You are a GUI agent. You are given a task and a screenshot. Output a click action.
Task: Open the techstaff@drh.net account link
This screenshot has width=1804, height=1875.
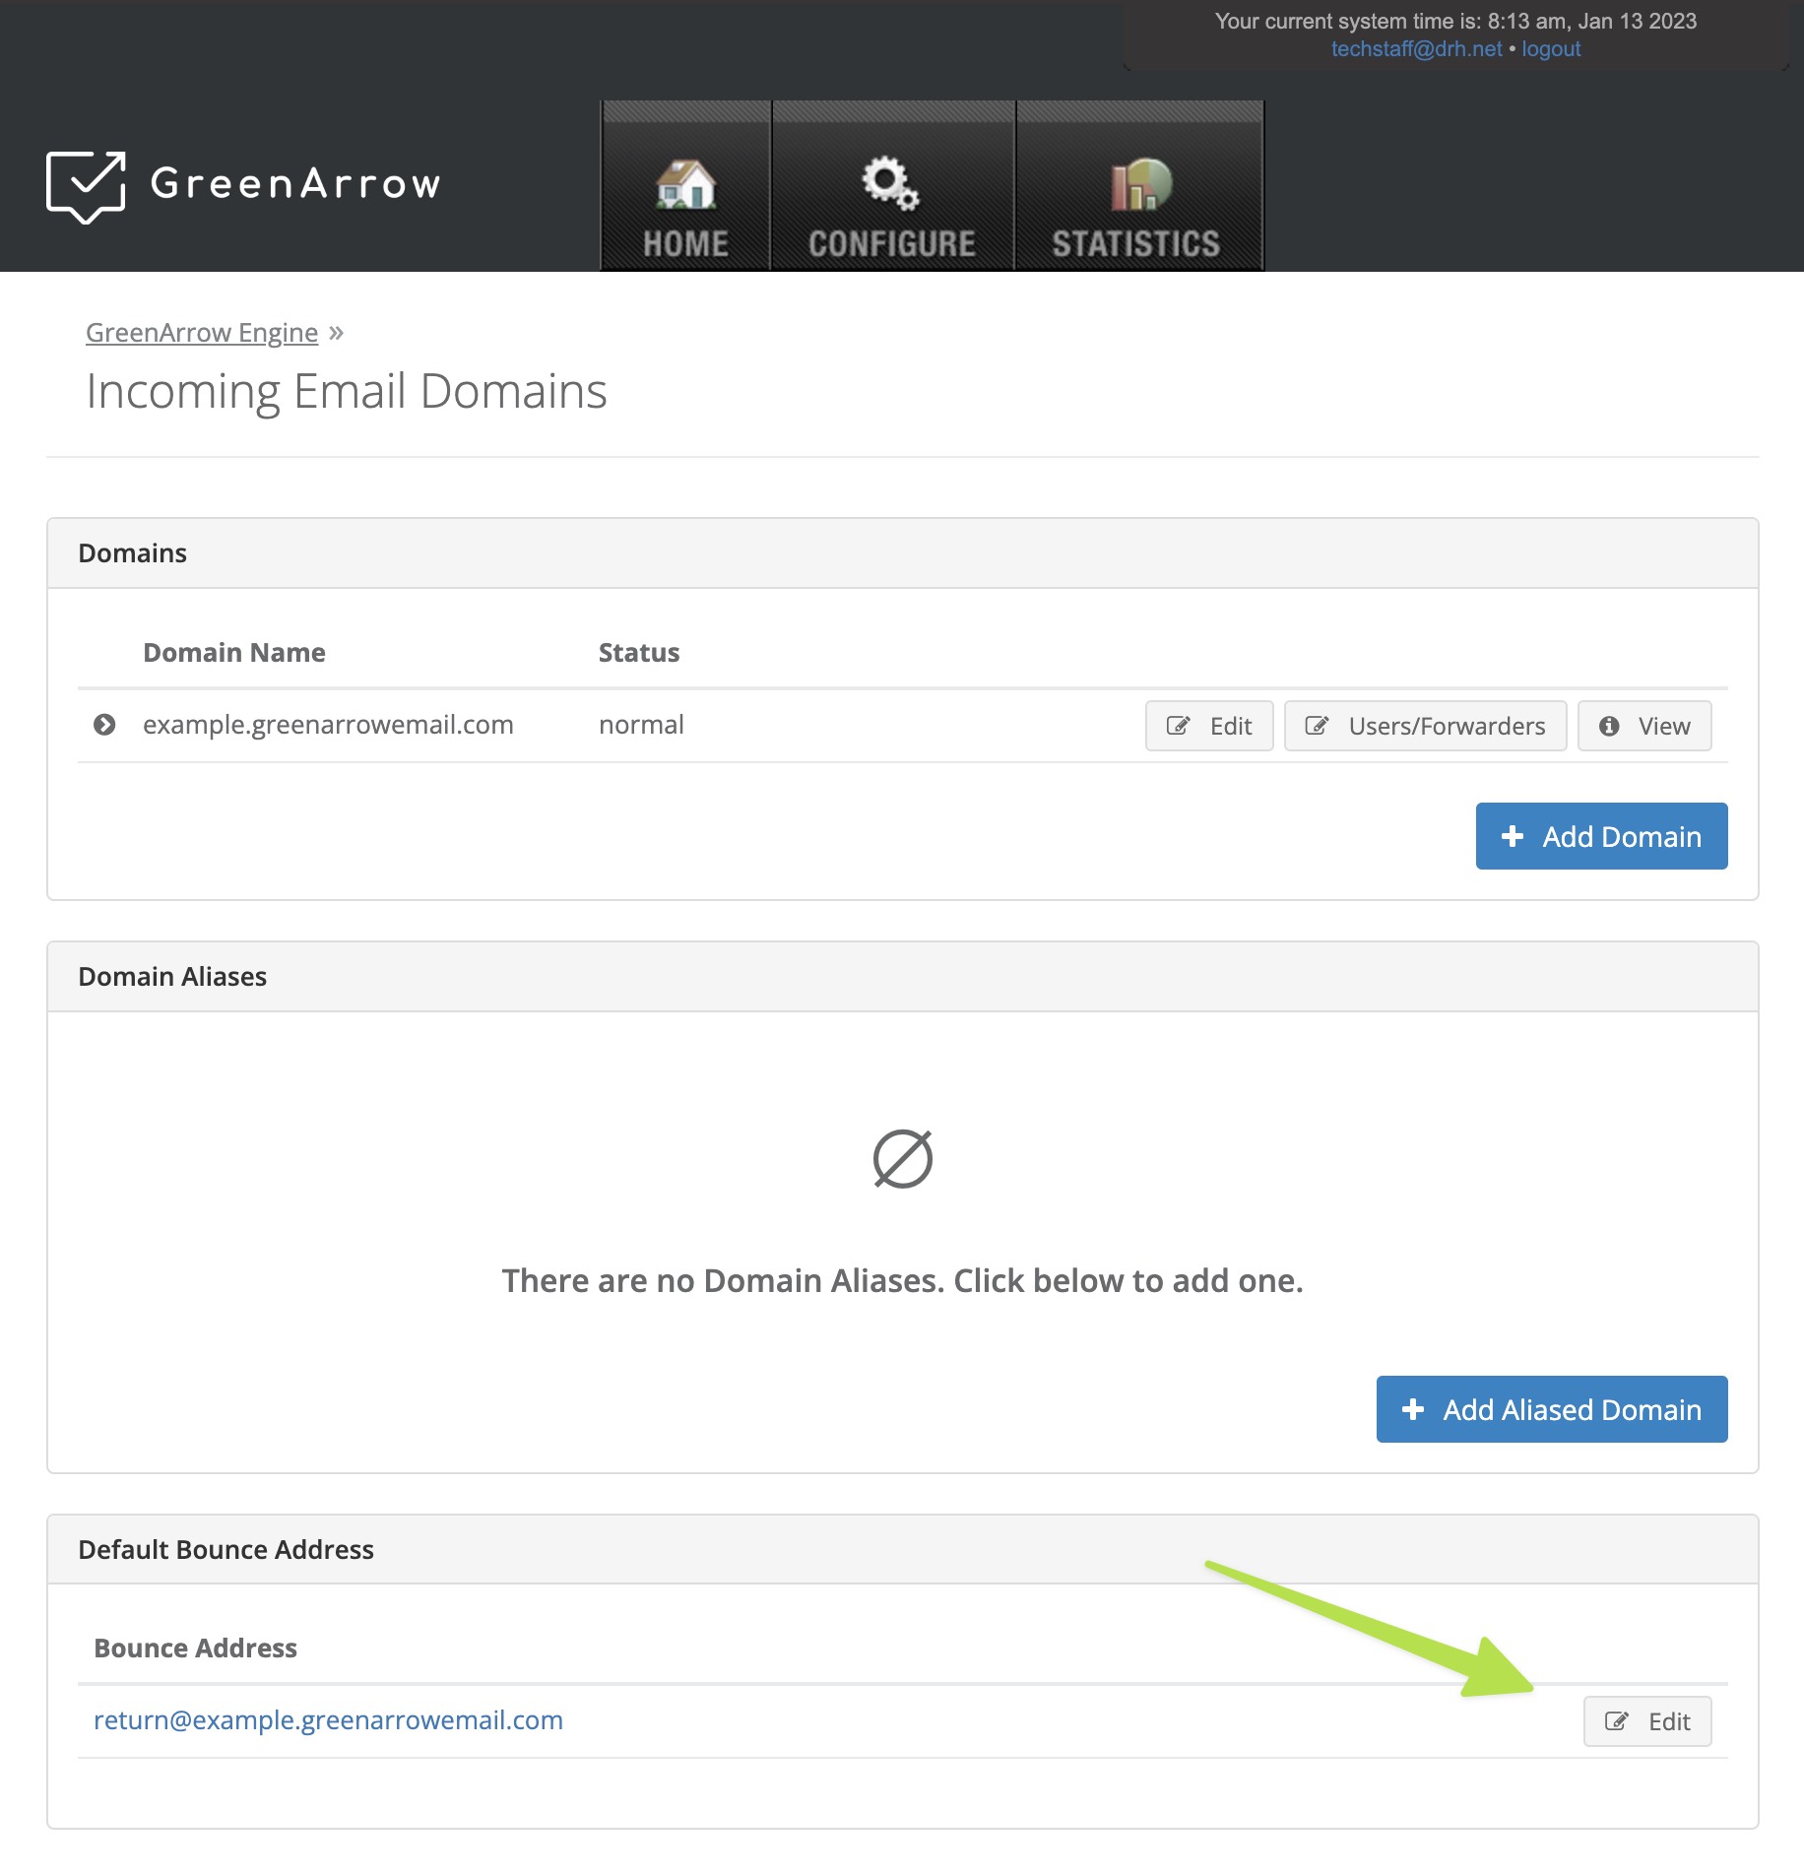[1416, 49]
